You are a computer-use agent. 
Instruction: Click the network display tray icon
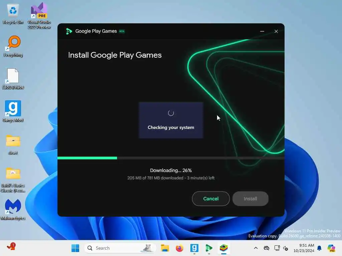277,248
